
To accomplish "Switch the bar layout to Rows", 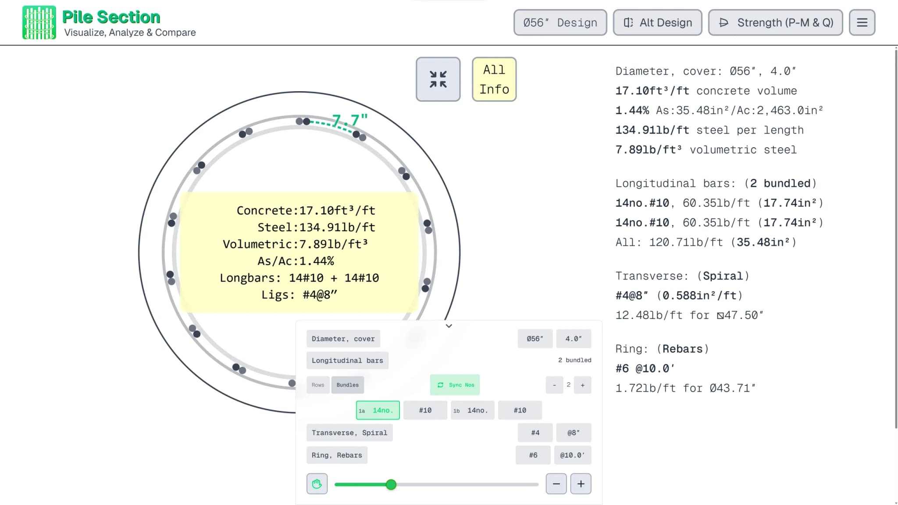I will pos(318,385).
